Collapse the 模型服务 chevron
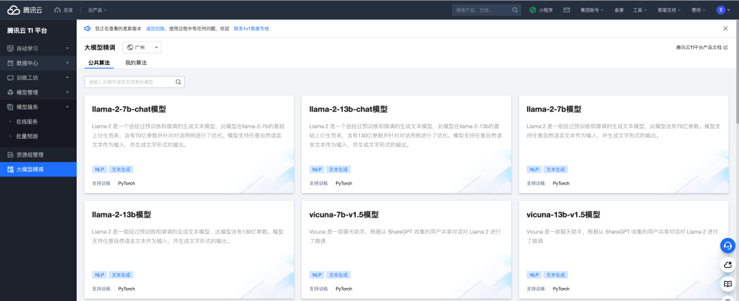This screenshot has height=301, width=739. [67, 107]
